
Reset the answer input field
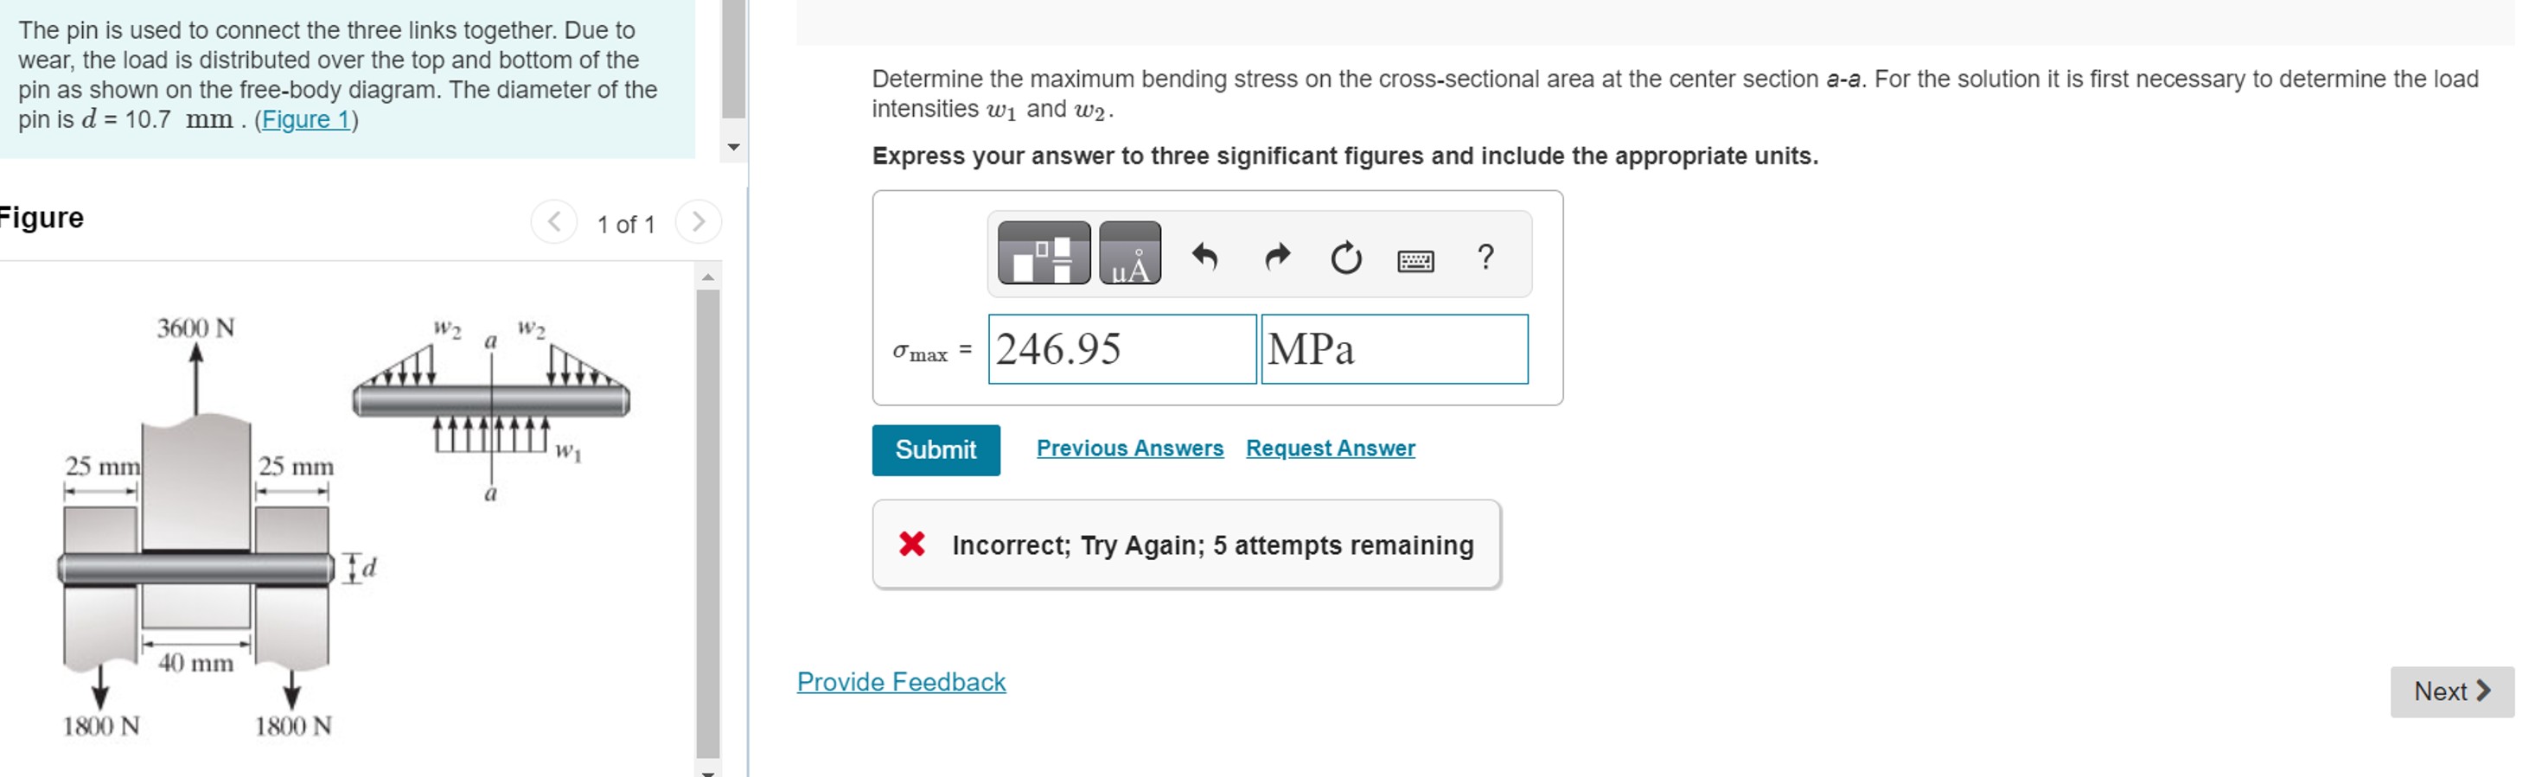coord(1345,257)
